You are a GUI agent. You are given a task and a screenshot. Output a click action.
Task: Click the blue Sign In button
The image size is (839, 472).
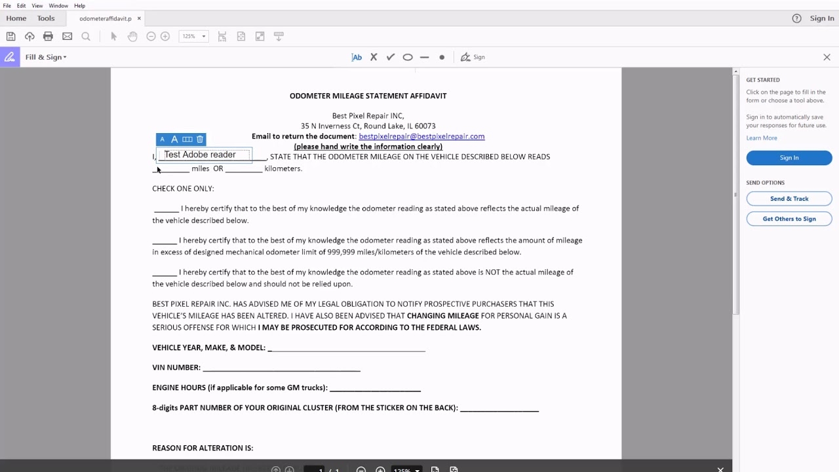789,157
